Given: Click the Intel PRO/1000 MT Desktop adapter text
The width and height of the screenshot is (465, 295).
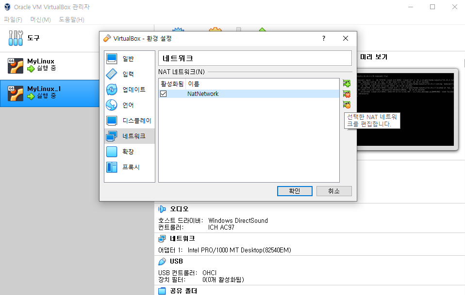Looking at the screenshot, I should [239, 250].
